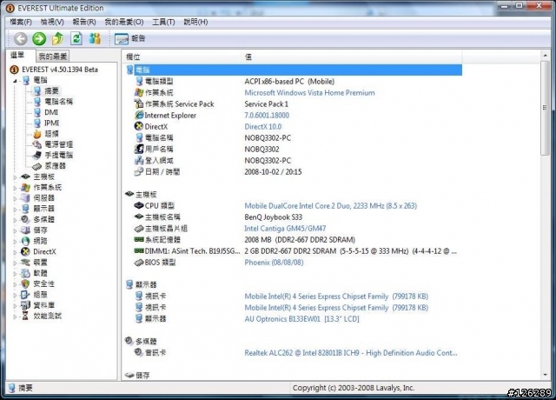The height and width of the screenshot is (400, 556).
Task: Expand the 網路 tree node
Action: pos(15,242)
